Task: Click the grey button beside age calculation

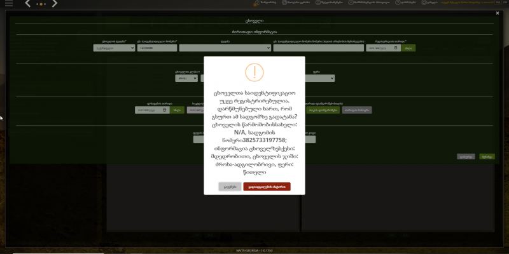Action: (x=357, y=110)
